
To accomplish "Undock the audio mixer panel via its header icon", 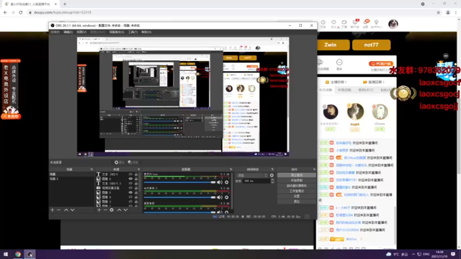I will point(231,169).
